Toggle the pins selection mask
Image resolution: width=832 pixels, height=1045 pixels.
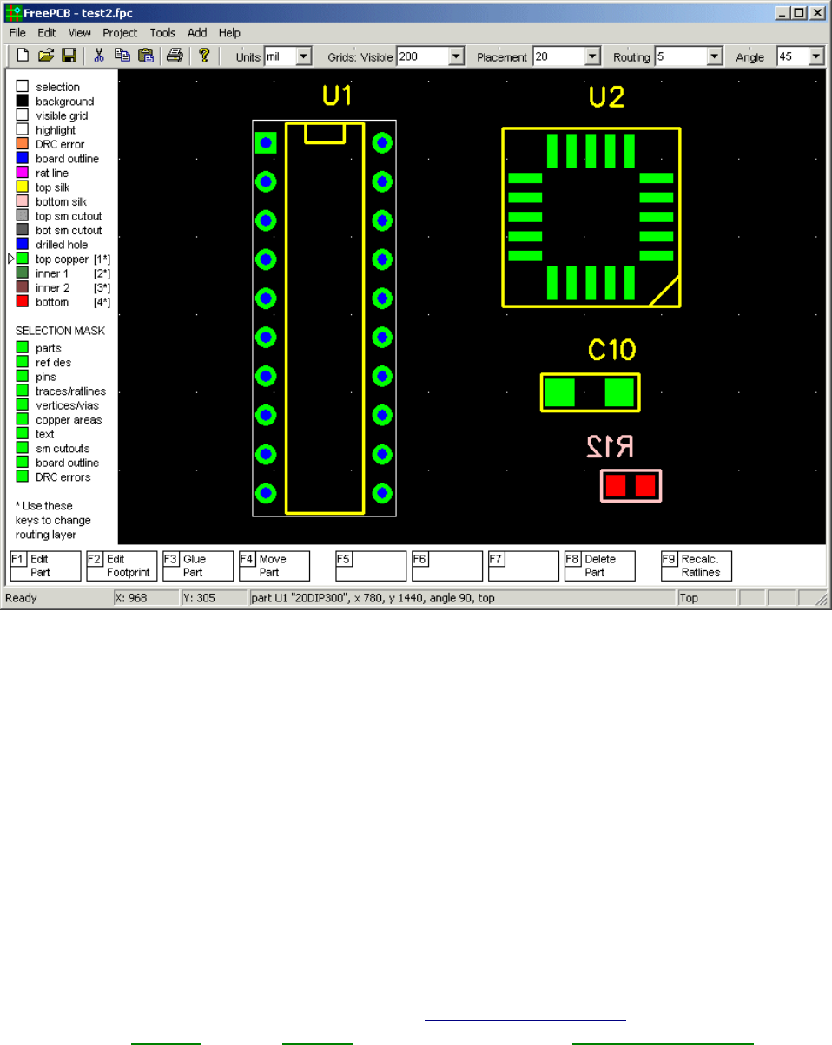click(x=23, y=377)
